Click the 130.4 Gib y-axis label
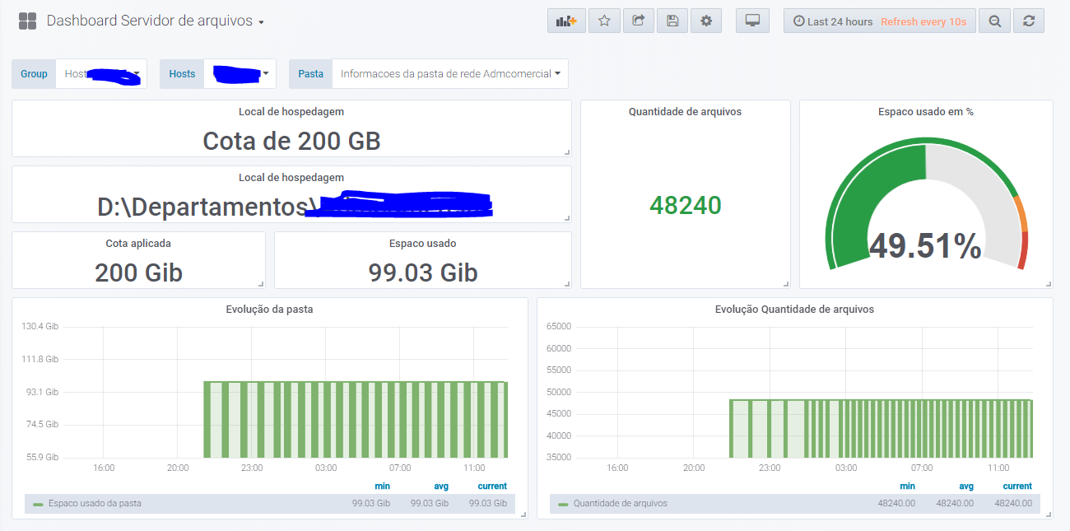Image resolution: width=1070 pixels, height=531 pixels. tap(40, 327)
